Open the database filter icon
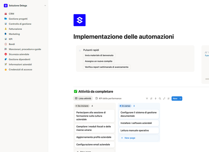 pyautogui.click(x=147, y=98)
